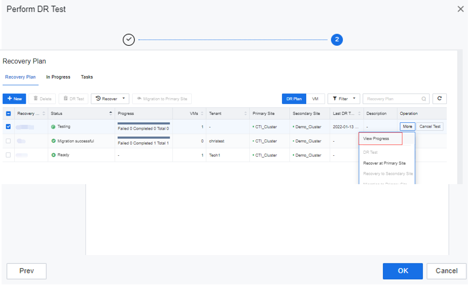The width and height of the screenshot is (470, 287).
Task: Click 'Failed 0 Completed 1 Total 1' text
Action: [x=143, y=143]
